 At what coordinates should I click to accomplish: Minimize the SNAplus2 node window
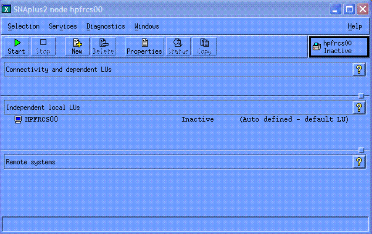pos(335,9)
